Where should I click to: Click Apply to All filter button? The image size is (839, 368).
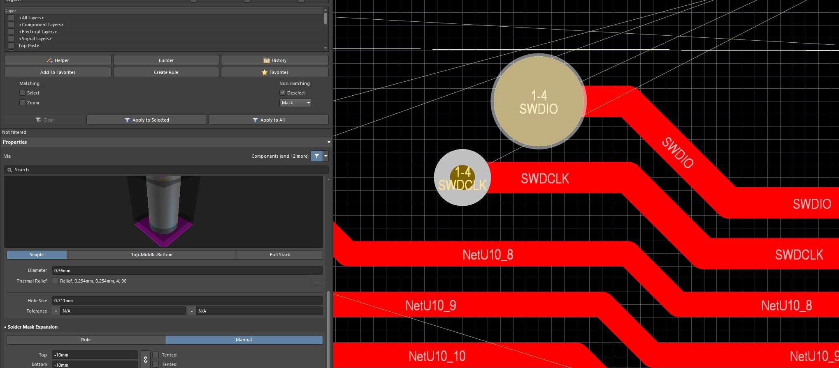tap(268, 120)
